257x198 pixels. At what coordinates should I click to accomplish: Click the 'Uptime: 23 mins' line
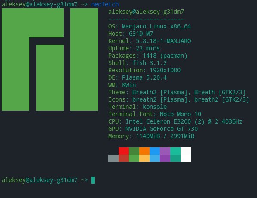[134, 48]
